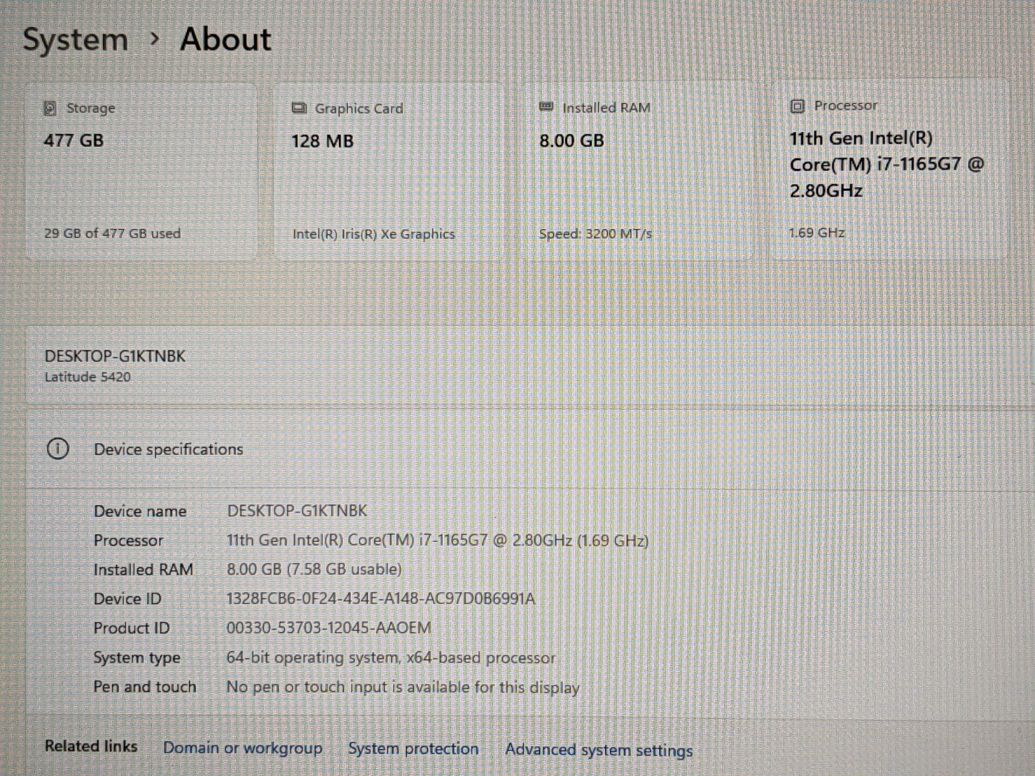The width and height of the screenshot is (1035, 776).
Task: Select DESKTOP-G1KTNBK heading above Latitude 5420
Action: click(115, 356)
